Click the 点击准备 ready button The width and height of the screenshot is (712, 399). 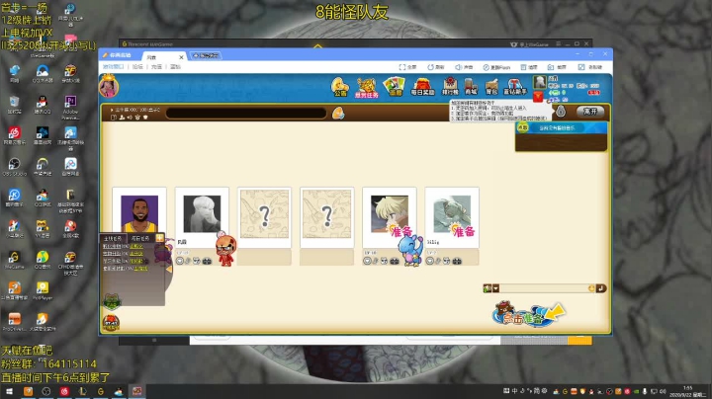(x=528, y=314)
